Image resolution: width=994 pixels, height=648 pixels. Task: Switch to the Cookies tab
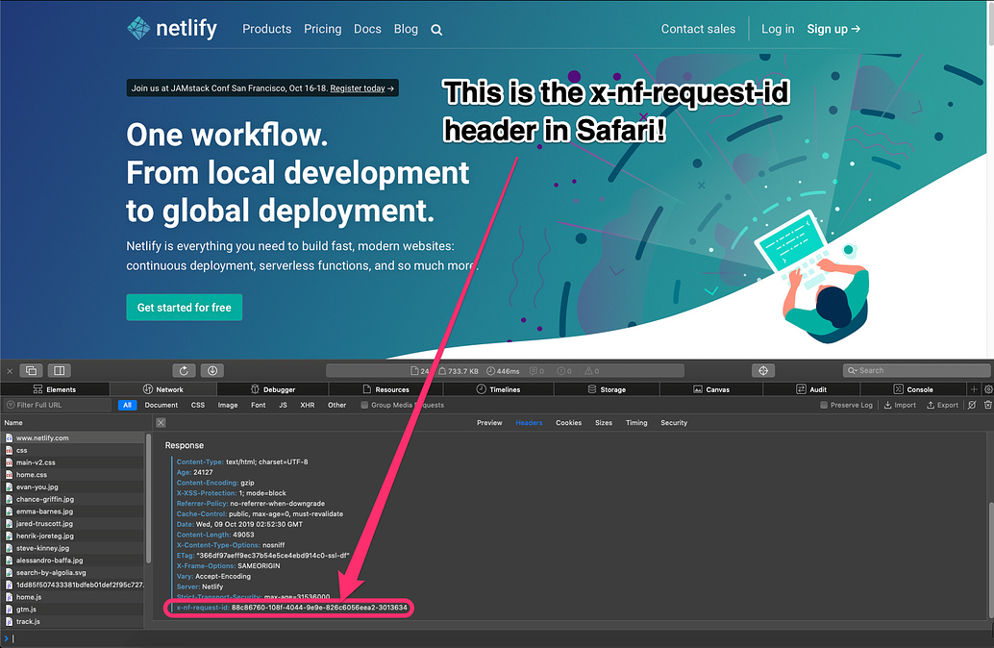click(x=568, y=422)
